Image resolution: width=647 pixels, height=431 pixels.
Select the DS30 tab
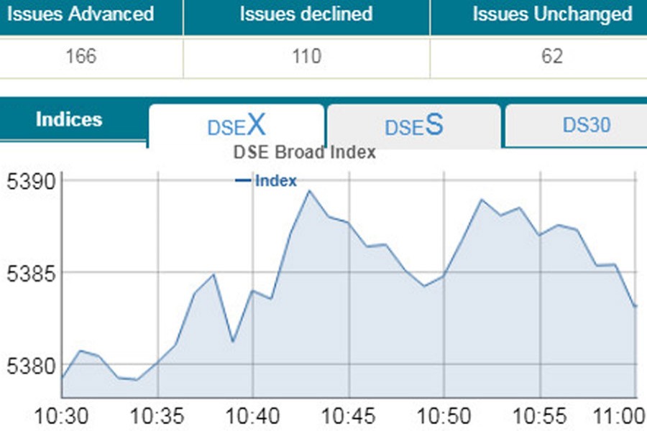pos(586,125)
